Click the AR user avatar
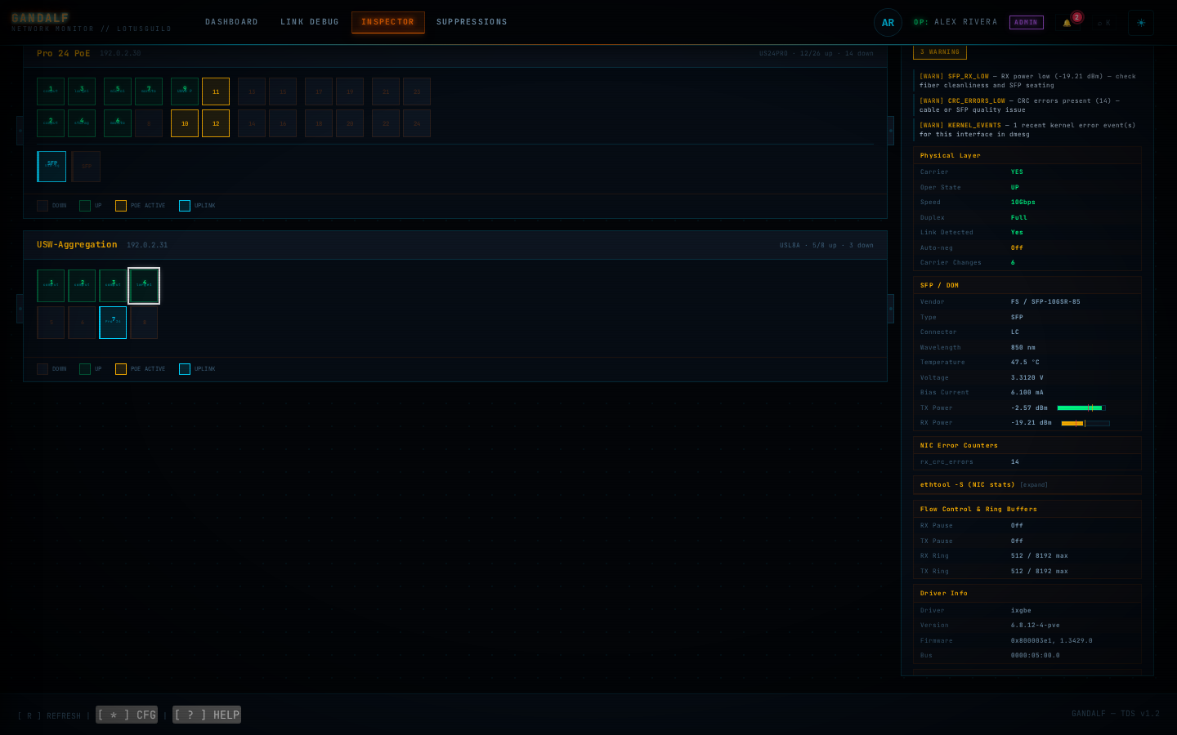This screenshot has height=735, width=1177. (888, 23)
